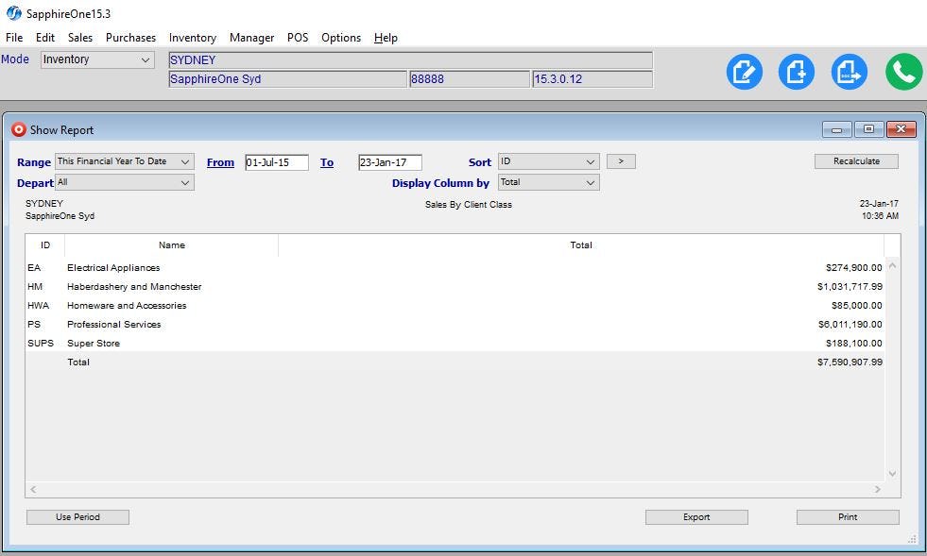This screenshot has width=927, height=556.
Task: Select the Professional Services row
Action: 455,325
